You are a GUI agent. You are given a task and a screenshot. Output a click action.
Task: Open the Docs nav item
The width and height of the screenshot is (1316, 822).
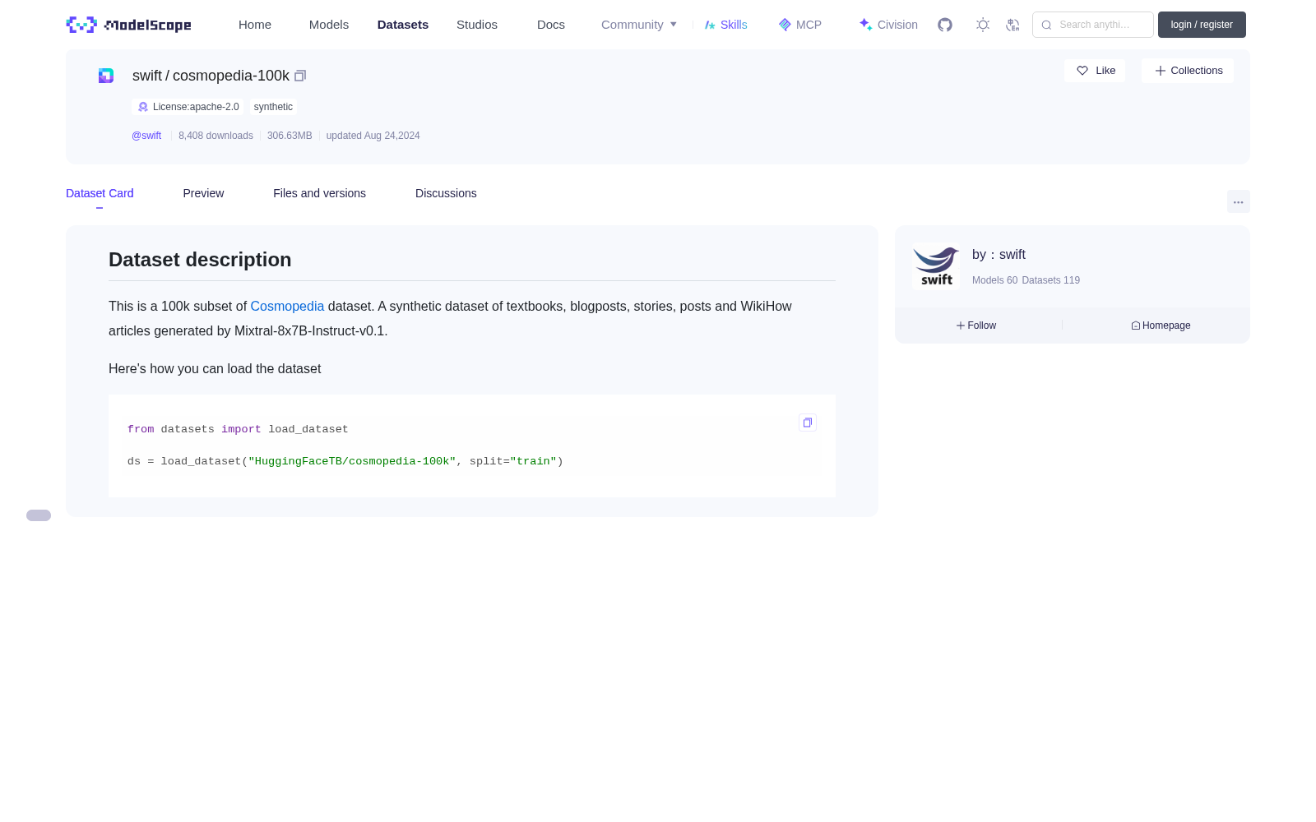click(551, 25)
